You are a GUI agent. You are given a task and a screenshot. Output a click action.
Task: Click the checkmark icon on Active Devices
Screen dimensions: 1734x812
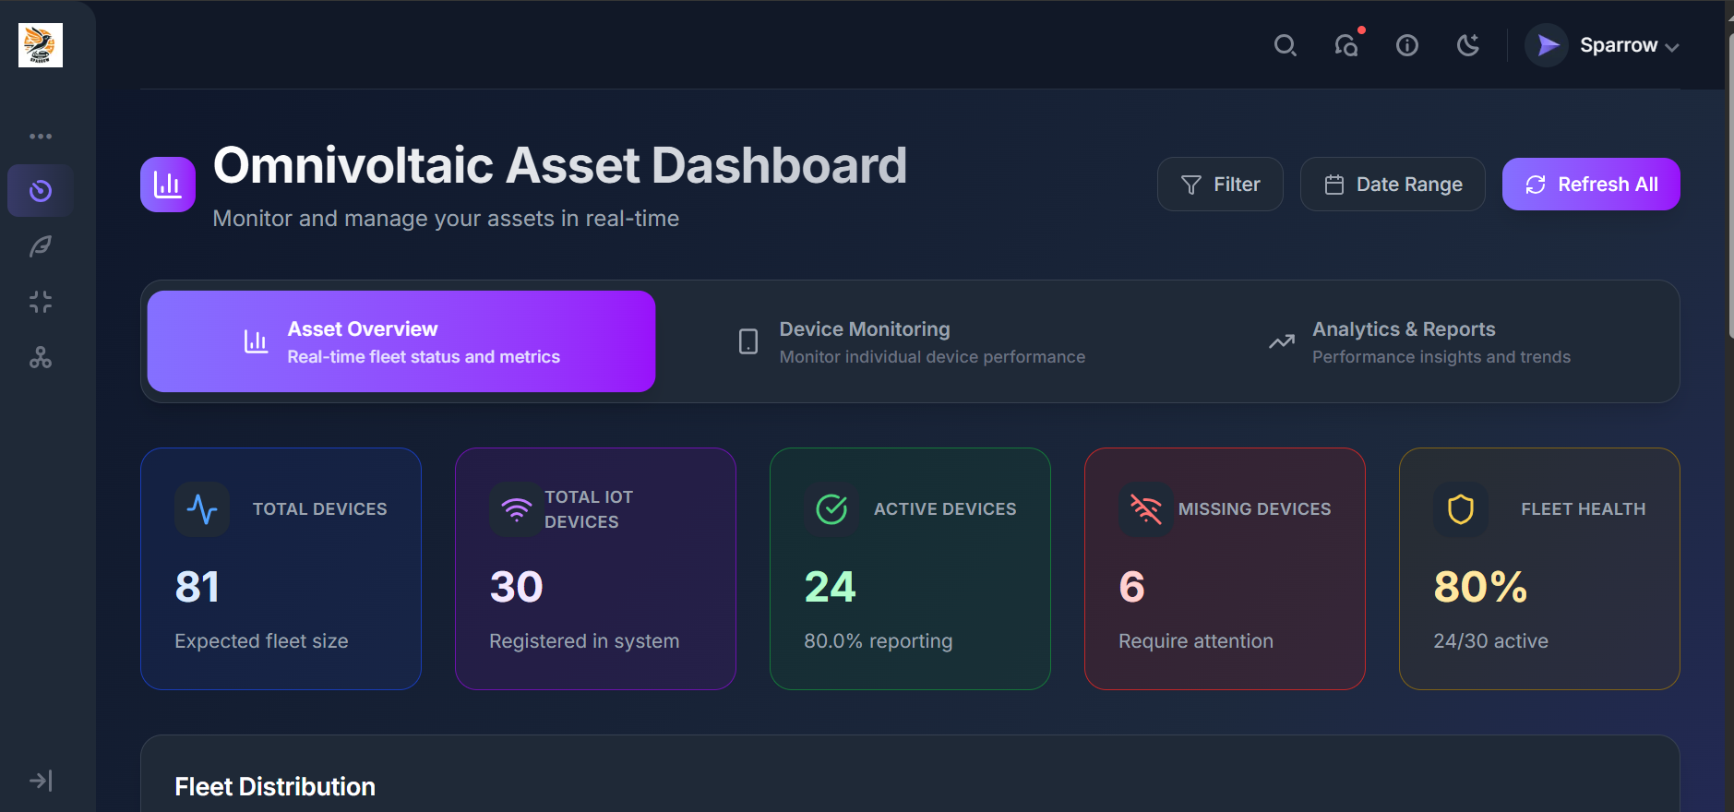tap(831, 509)
